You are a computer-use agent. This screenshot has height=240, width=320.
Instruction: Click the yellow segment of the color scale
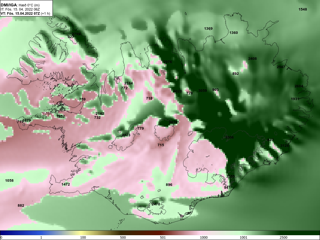click(82, 233)
